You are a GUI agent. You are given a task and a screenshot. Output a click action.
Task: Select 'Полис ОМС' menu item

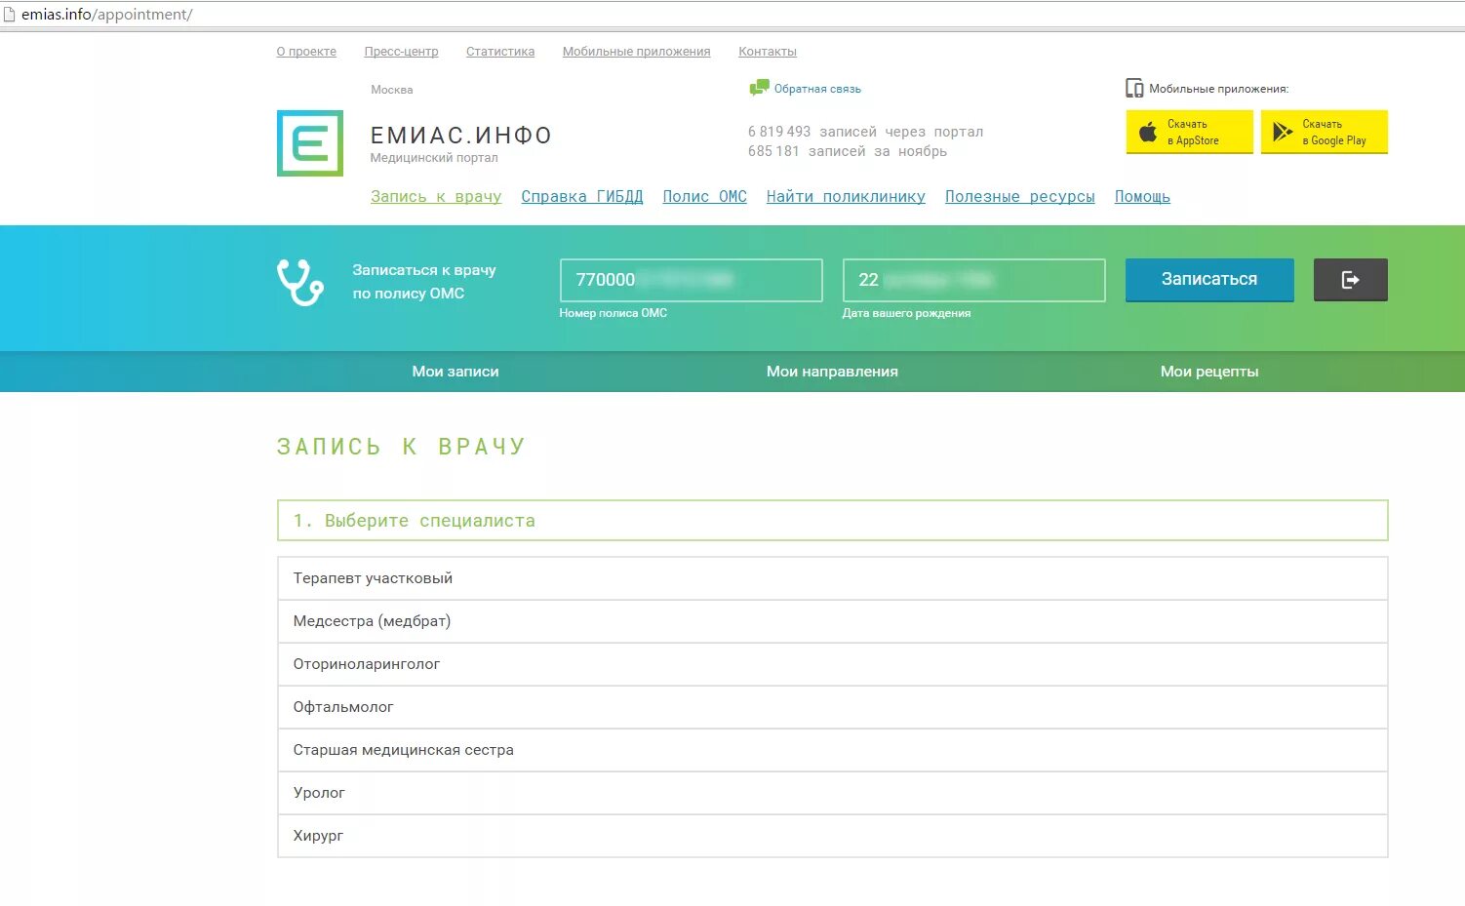coord(705,197)
